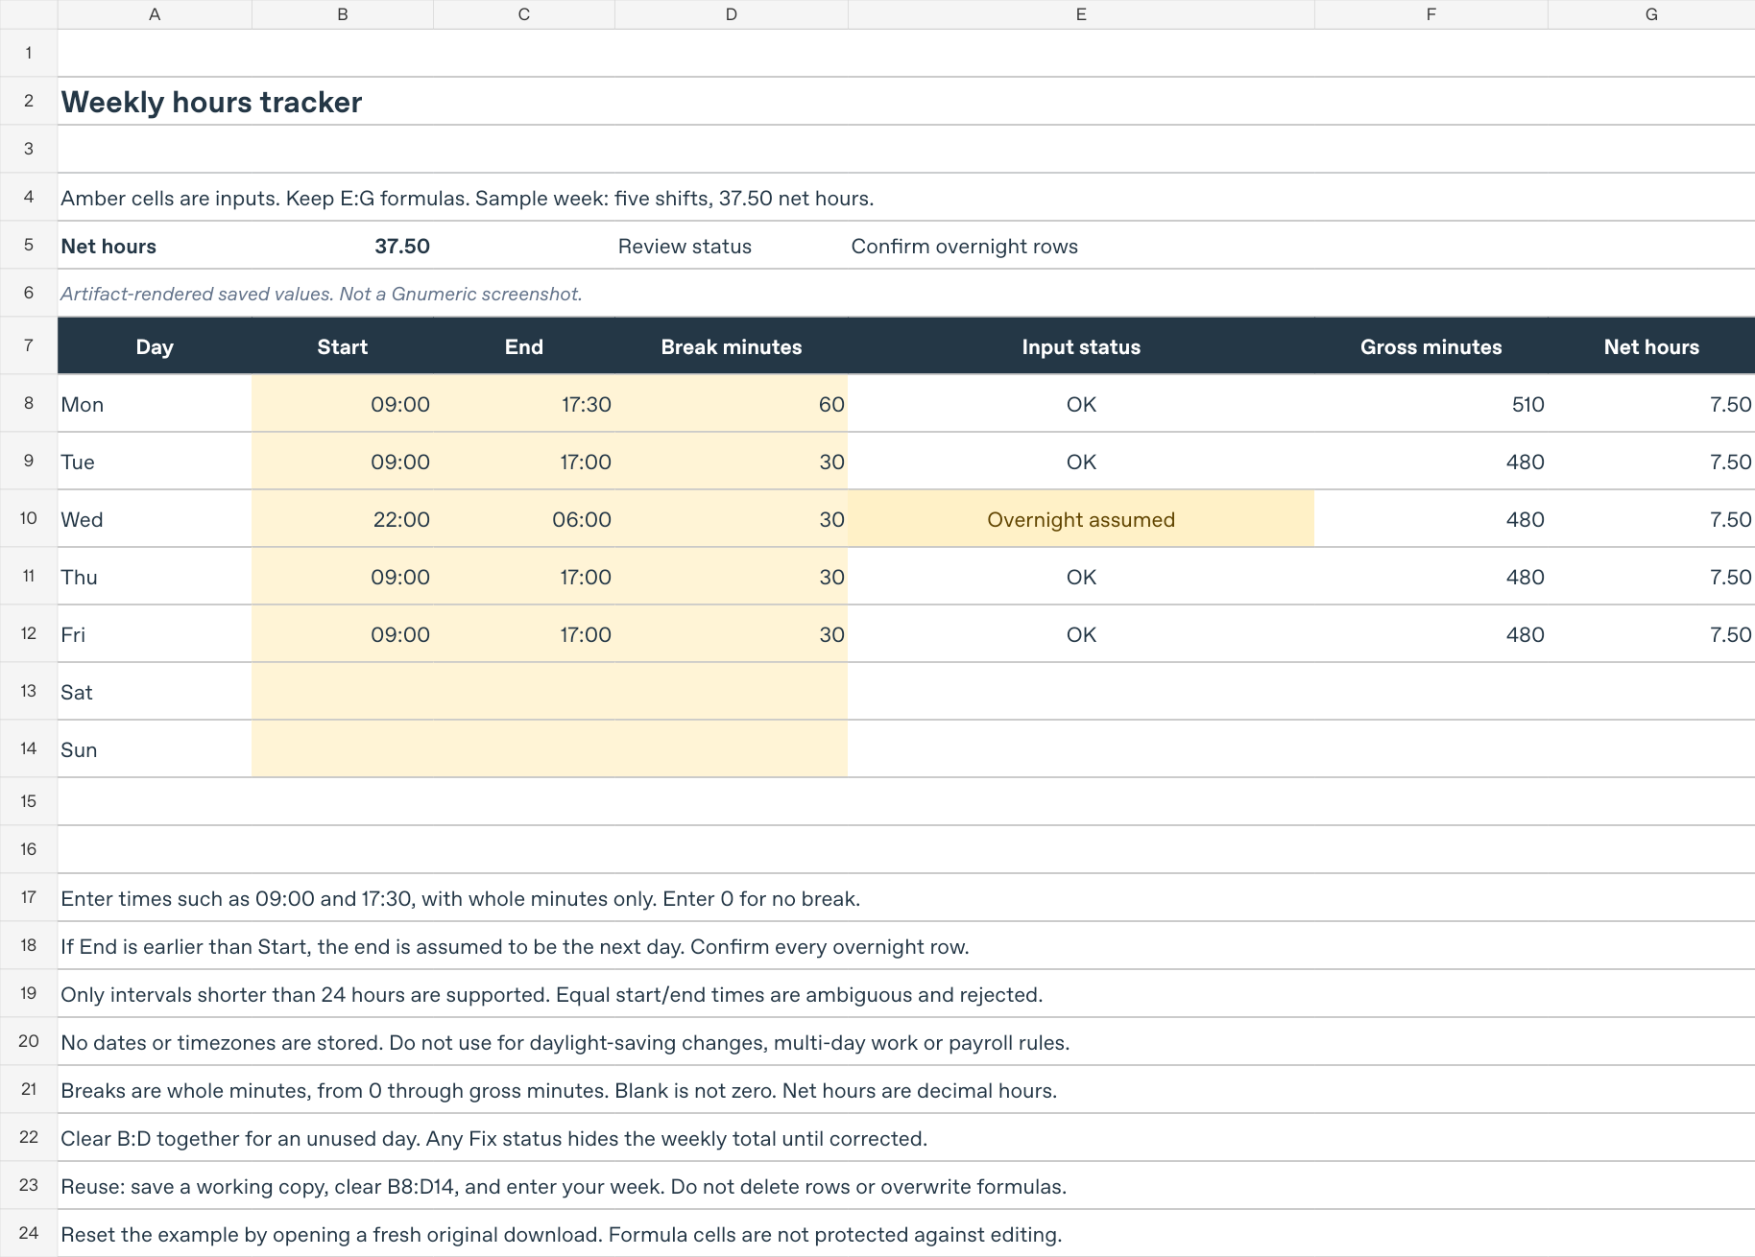1755x1257 pixels.
Task: Select the Tue day label
Action: [78, 462]
